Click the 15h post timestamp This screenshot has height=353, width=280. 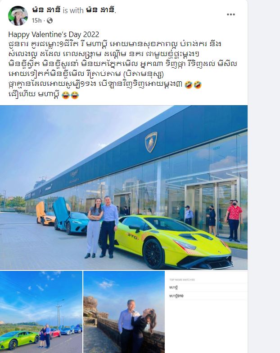point(36,20)
